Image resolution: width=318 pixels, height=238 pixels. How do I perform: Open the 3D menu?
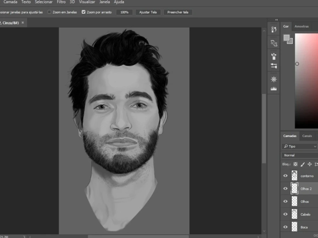coord(72,2)
